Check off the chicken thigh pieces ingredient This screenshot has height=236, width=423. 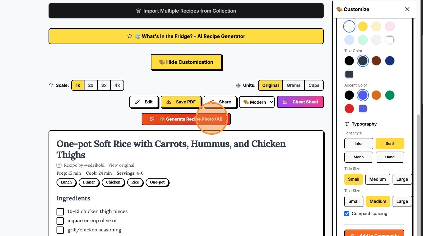tap(60, 211)
